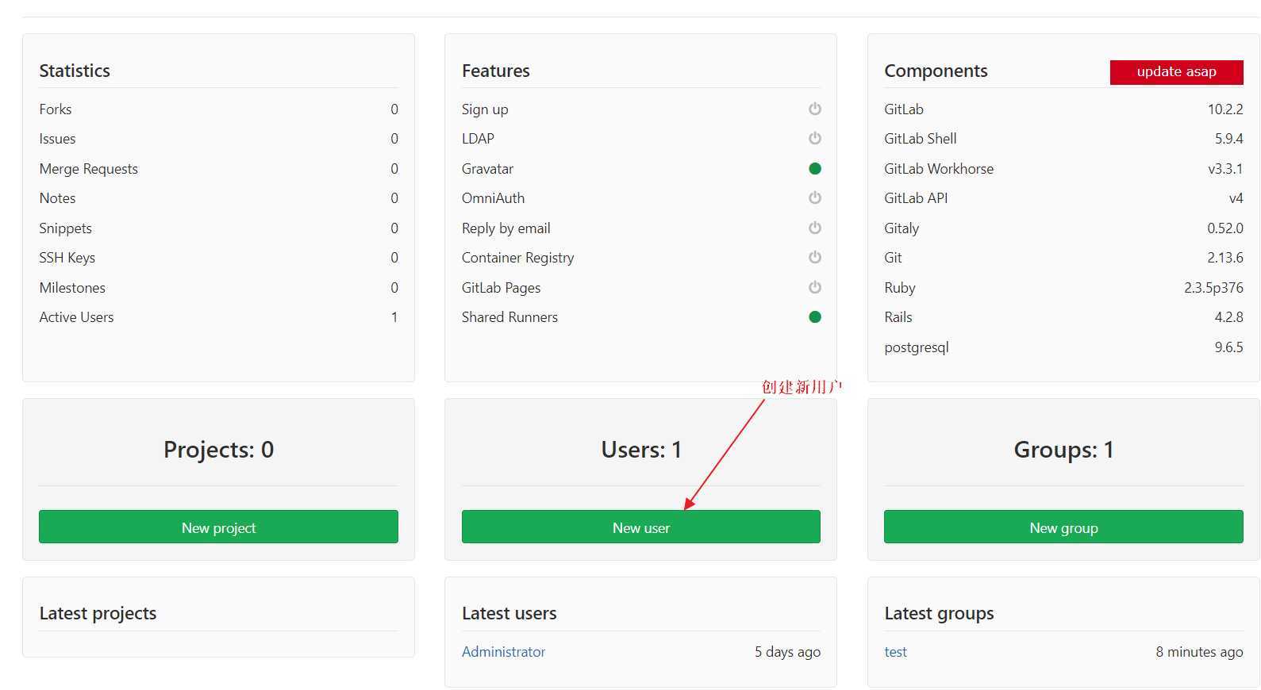Select the Notes statistics label

[57, 197]
